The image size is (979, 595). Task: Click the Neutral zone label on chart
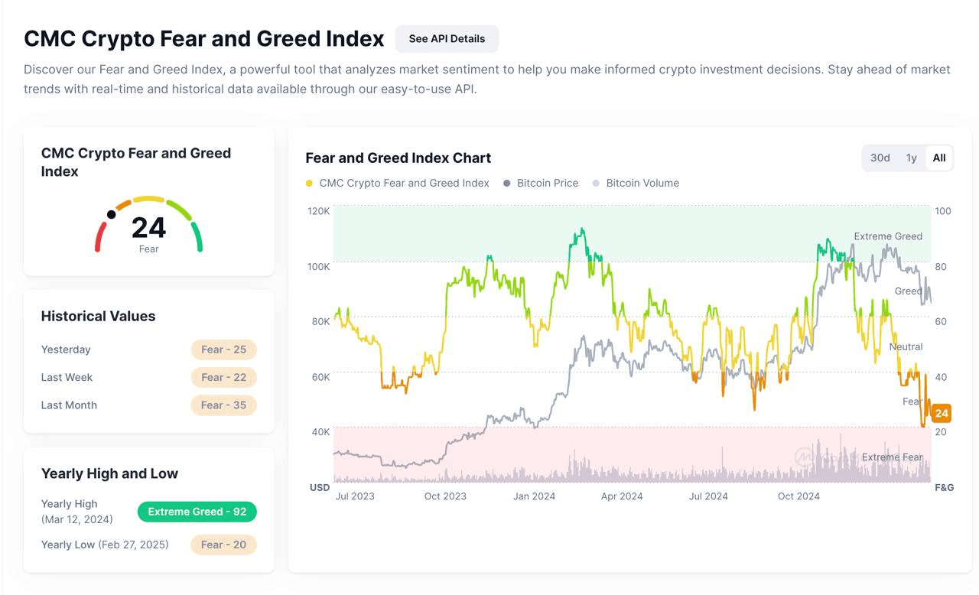pyautogui.click(x=906, y=347)
